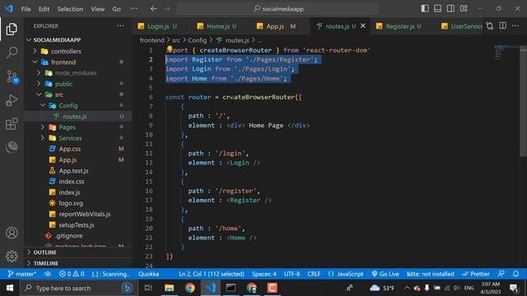Open the Extensions view
The height and width of the screenshot is (296, 527).
pyautogui.click(x=12, y=124)
